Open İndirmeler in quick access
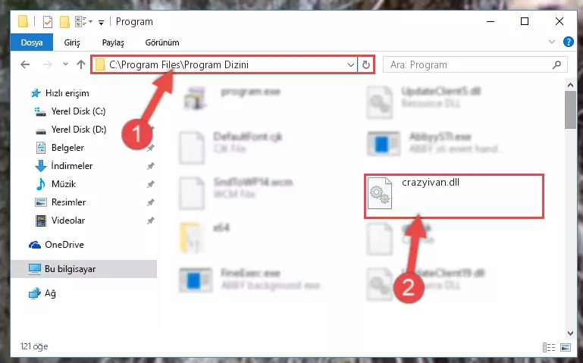The width and height of the screenshot is (583, 363). click(x=72, y=166)
